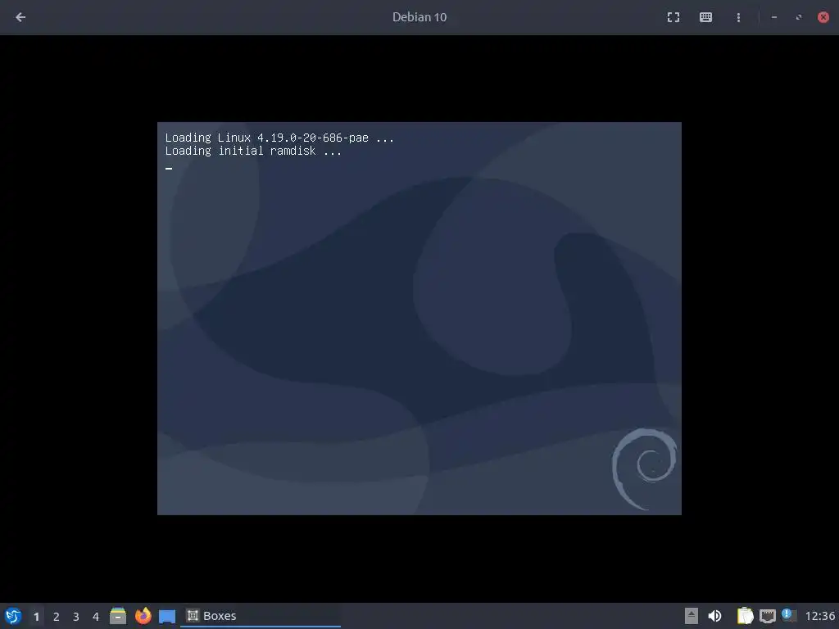Select the Boxes taskbar entry
The image size is (839, 629).
pyautogui.click(x=261, y=616)
